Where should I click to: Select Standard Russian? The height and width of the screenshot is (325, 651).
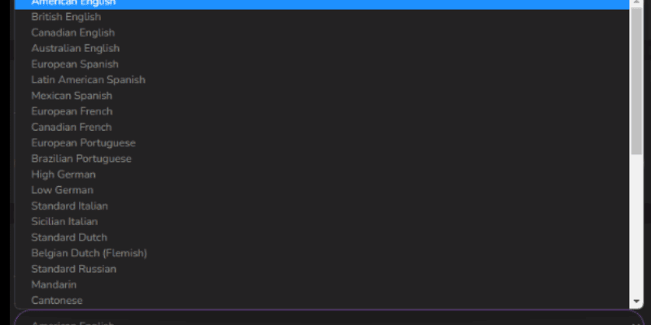[x=321, y=269]
